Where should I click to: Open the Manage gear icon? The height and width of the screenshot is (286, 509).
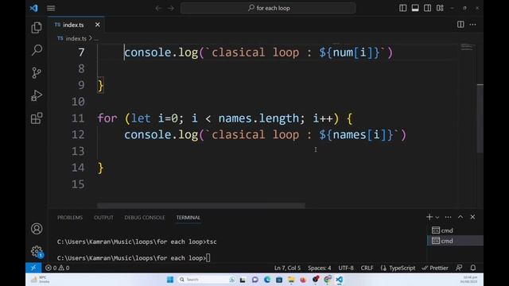pos(37,251)
